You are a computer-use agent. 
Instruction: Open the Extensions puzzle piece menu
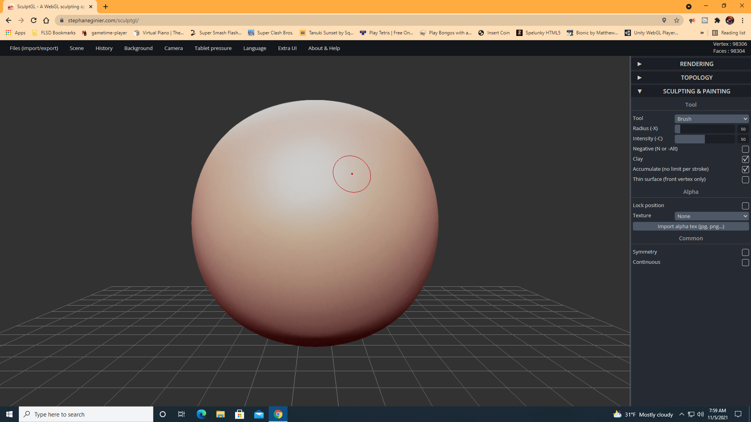pyautogui.click(x=717, y=20)
